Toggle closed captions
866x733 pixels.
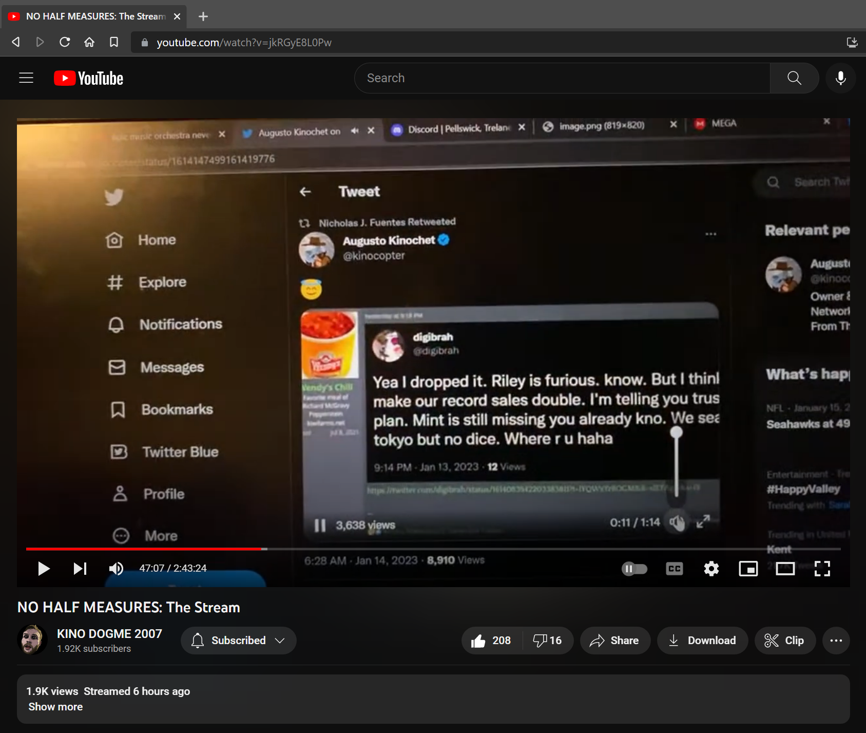tap(674, 569)
